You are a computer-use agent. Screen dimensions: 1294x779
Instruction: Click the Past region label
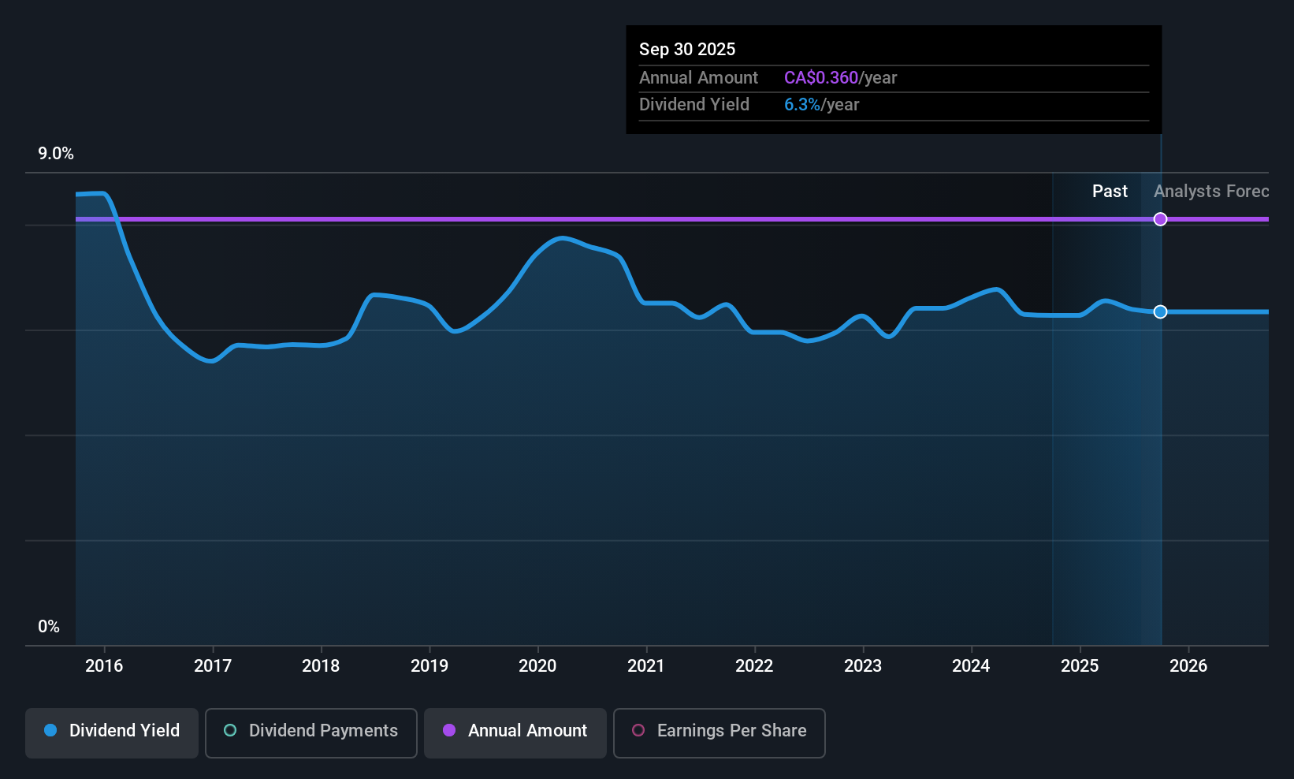[1110, 192]
